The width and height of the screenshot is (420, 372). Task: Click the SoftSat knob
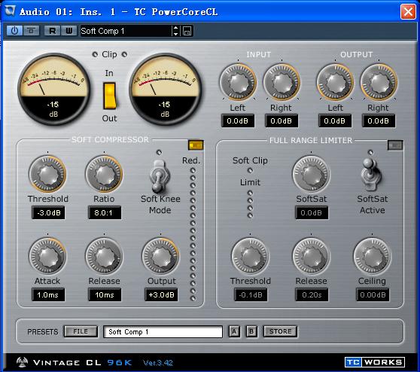[312, 174]
